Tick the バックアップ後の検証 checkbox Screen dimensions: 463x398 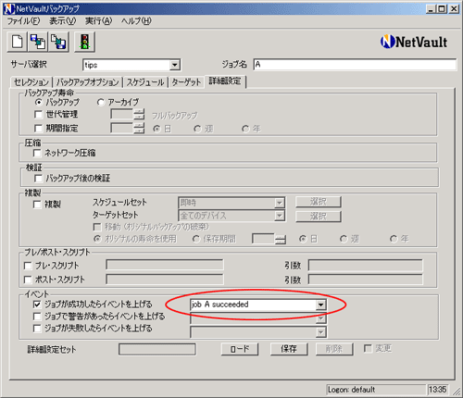[38, 178]
